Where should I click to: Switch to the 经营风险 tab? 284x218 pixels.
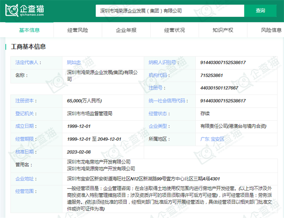[78, 30]
